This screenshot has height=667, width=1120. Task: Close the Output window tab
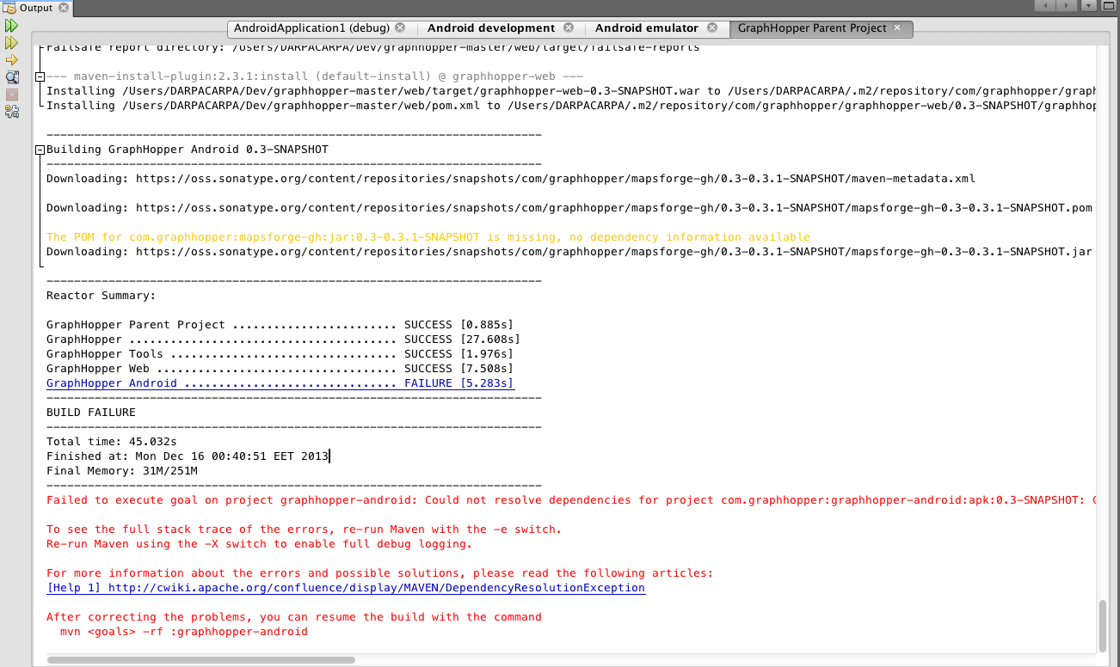tap(64, 8)
